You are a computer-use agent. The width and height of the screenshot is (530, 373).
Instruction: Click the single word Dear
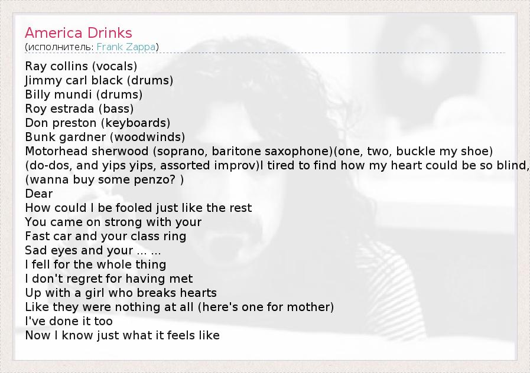[39, 194]
